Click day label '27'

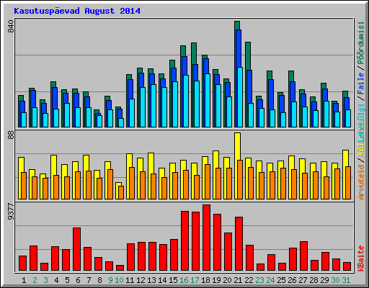(x=303, y=280)
